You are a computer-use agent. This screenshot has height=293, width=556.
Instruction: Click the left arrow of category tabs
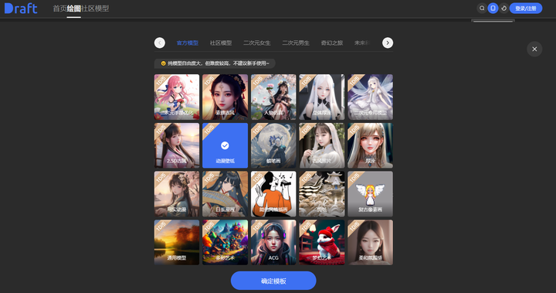point(160,43)
